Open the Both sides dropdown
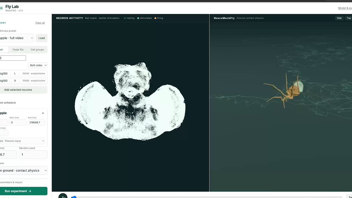 tap(38, 65)
